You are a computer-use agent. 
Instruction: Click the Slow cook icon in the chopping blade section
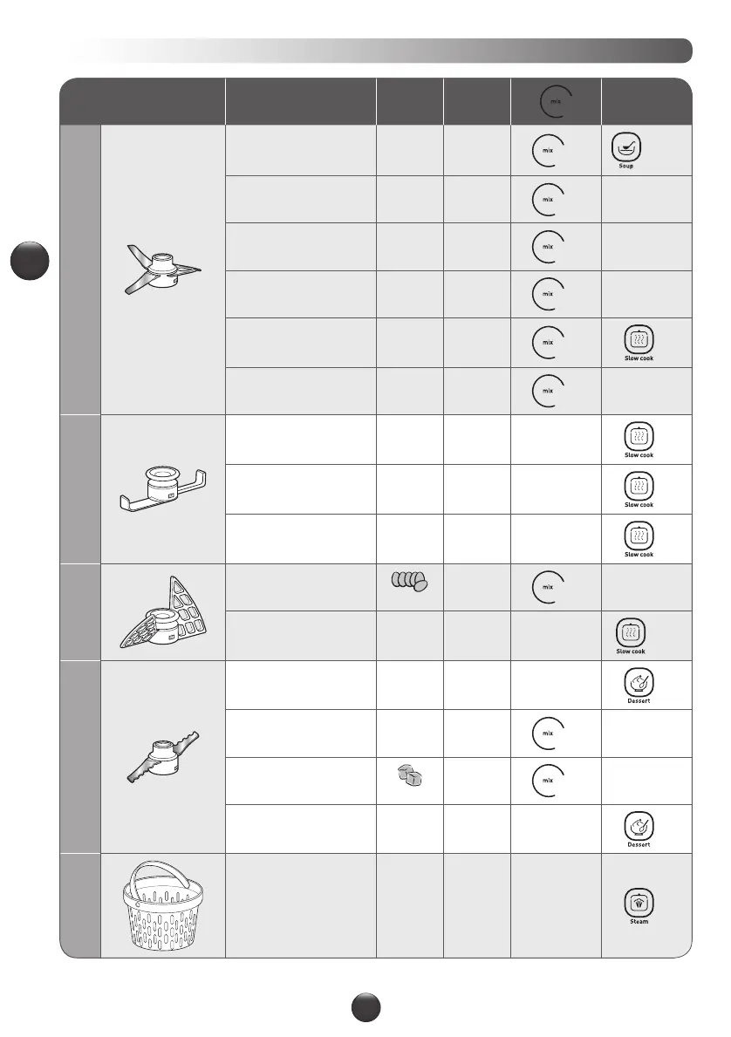click(x=639, y=341)
